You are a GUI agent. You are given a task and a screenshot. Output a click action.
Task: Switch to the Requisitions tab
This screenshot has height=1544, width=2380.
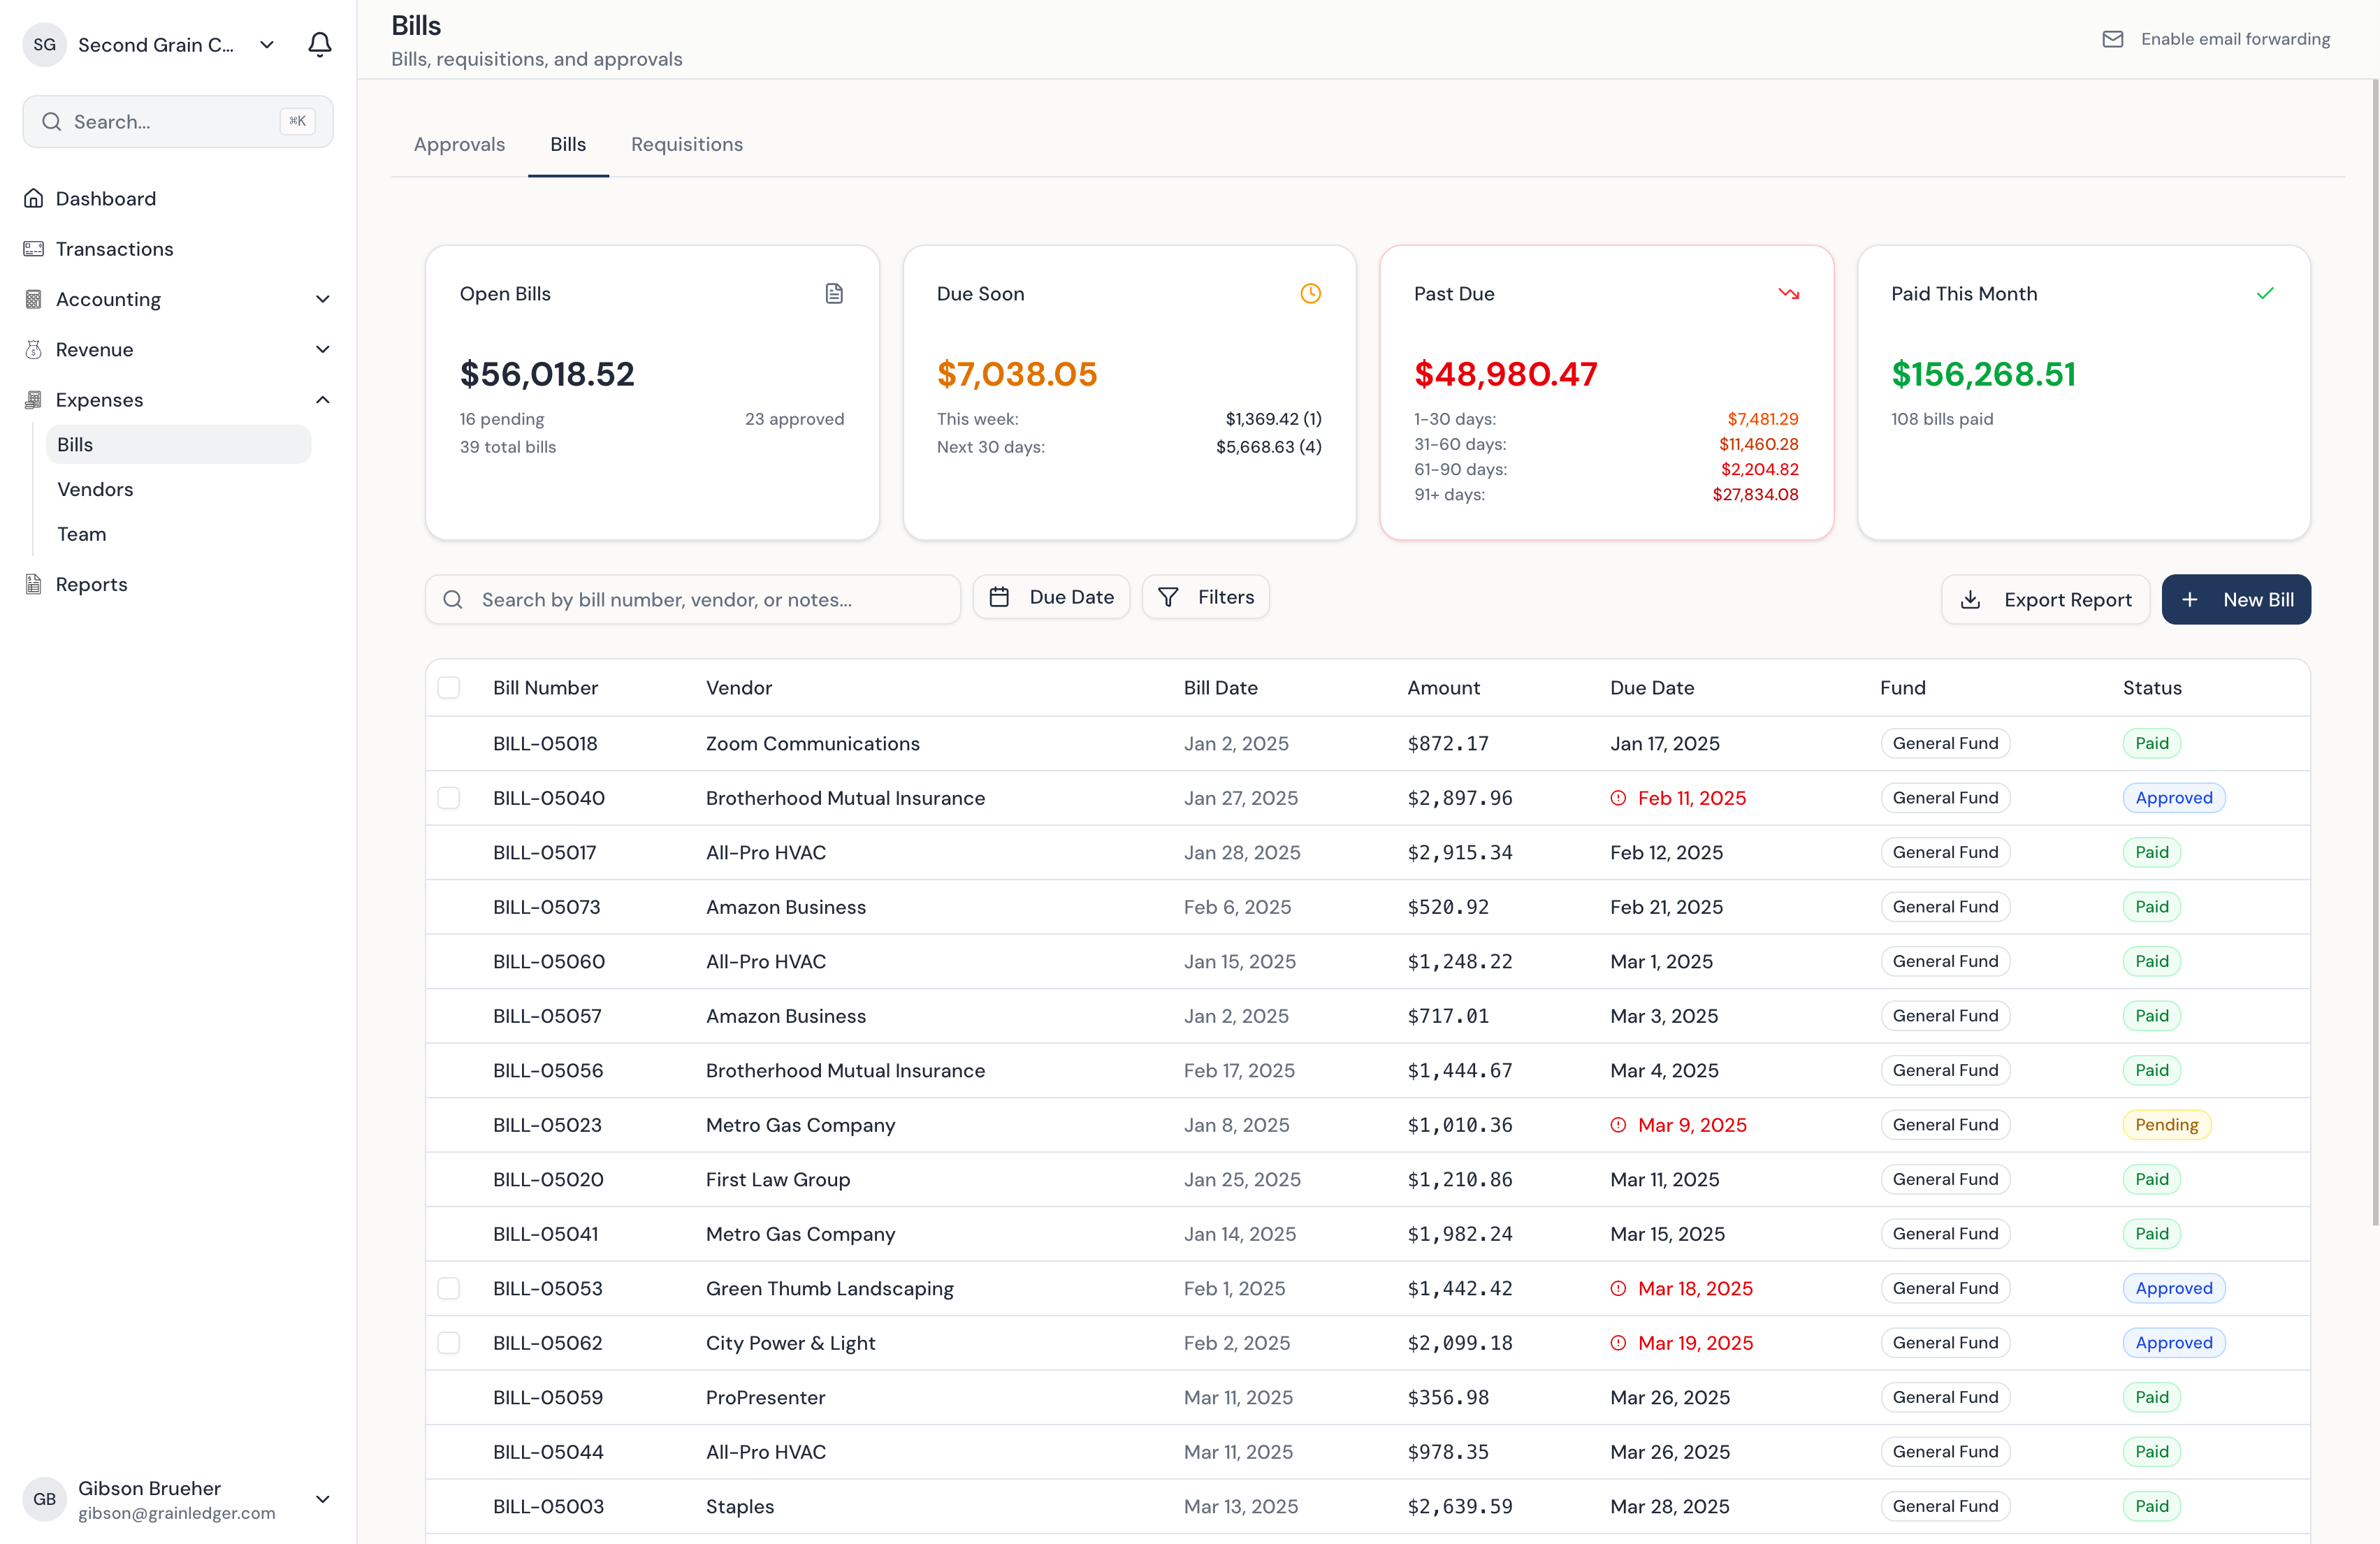686,144
